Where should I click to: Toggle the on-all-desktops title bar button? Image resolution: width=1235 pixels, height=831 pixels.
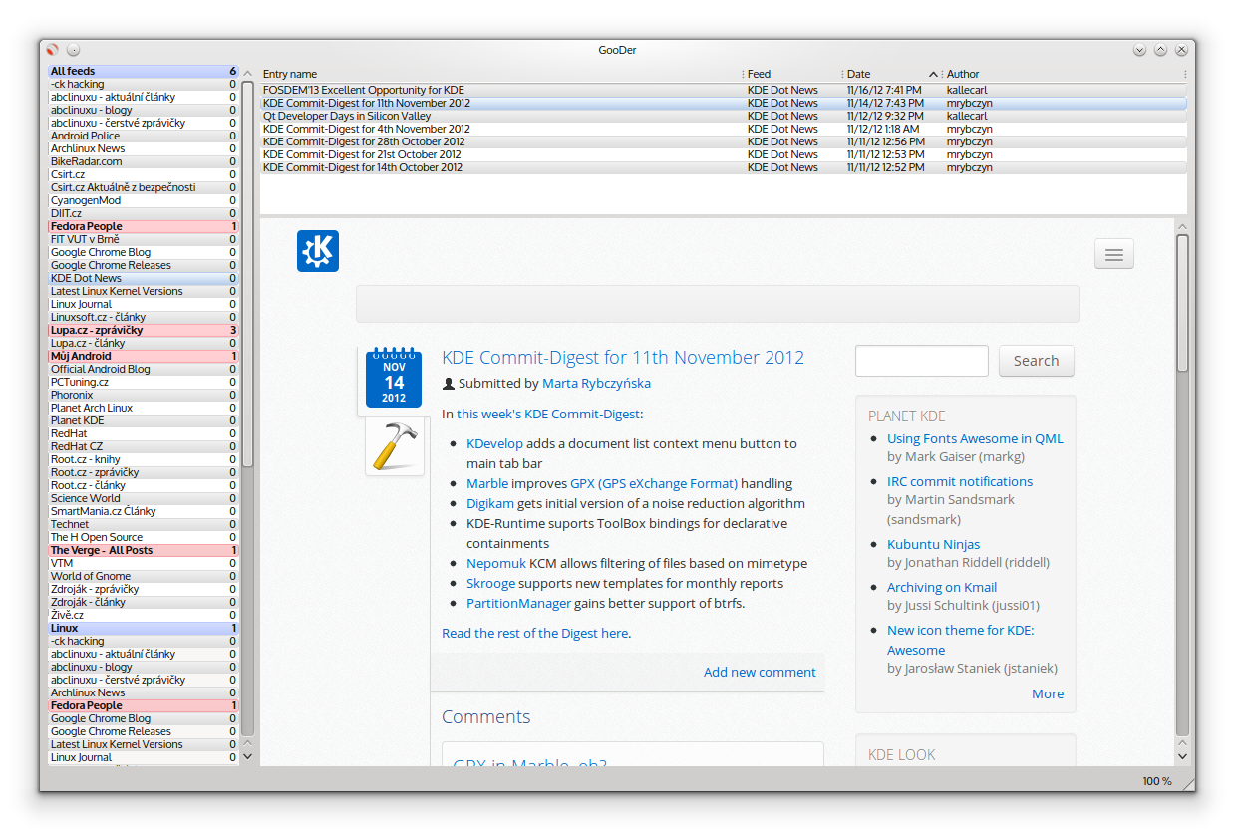pos(73,50)
